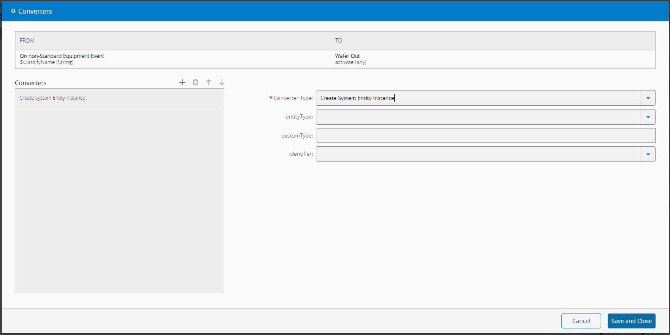The height and width of the screenshot is (335, 670).
Task: Select the On non-Standard Equipment Event entry
Action: point(62,56)
